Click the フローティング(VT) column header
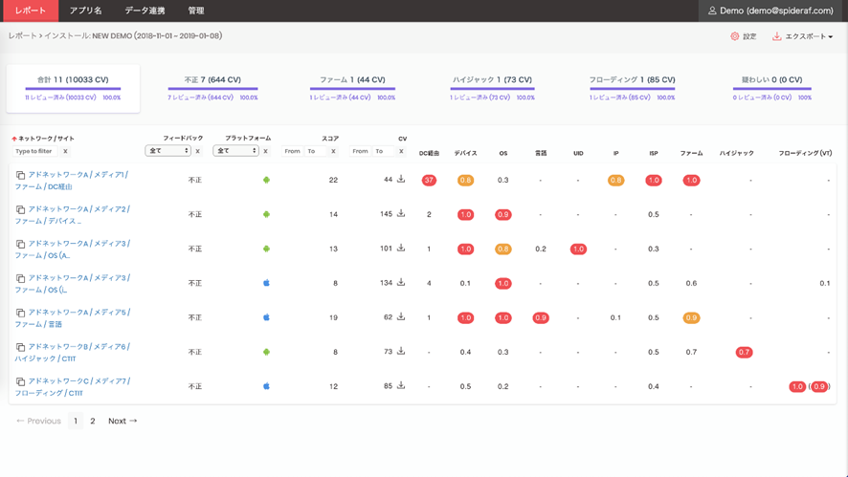Image resolution: width=848 pixels, height=477 pixels. pyautogui.click(x=805, y=153)
